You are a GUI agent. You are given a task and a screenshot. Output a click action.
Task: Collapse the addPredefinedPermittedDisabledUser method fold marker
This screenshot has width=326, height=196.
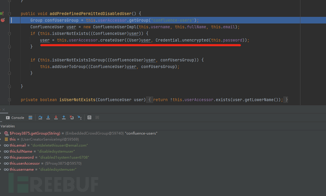point(9,14)
